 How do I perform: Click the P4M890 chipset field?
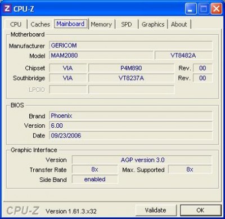[131, 68]
